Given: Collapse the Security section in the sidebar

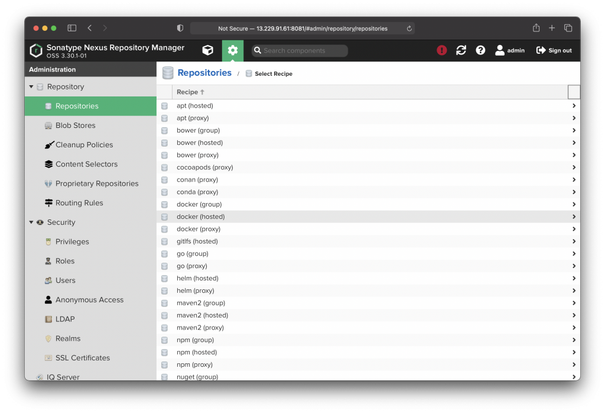Looking at the screenshot, I should (30, 222).
